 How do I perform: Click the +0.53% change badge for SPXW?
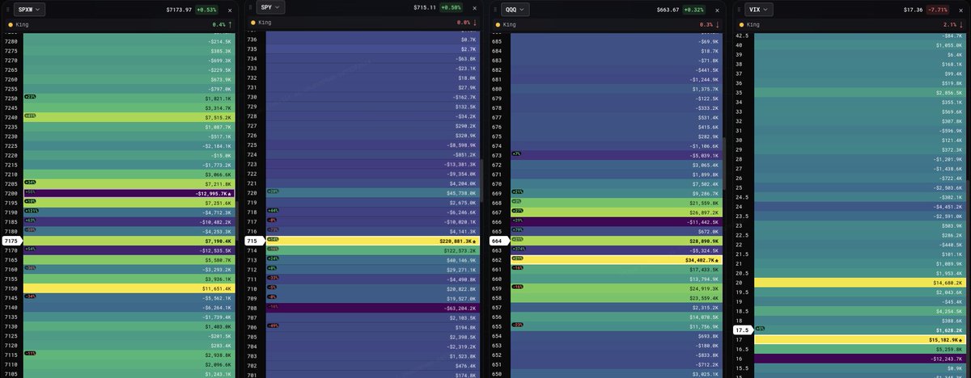[208, 10]
